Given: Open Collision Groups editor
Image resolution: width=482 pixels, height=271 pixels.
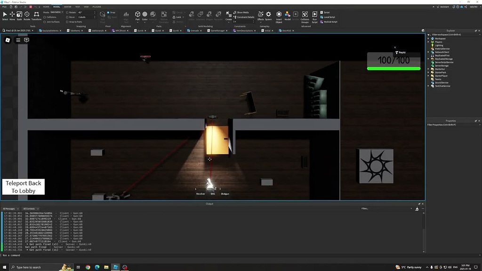Looking at the screenshot, I should pyautogui.click(x=305, y=15).
